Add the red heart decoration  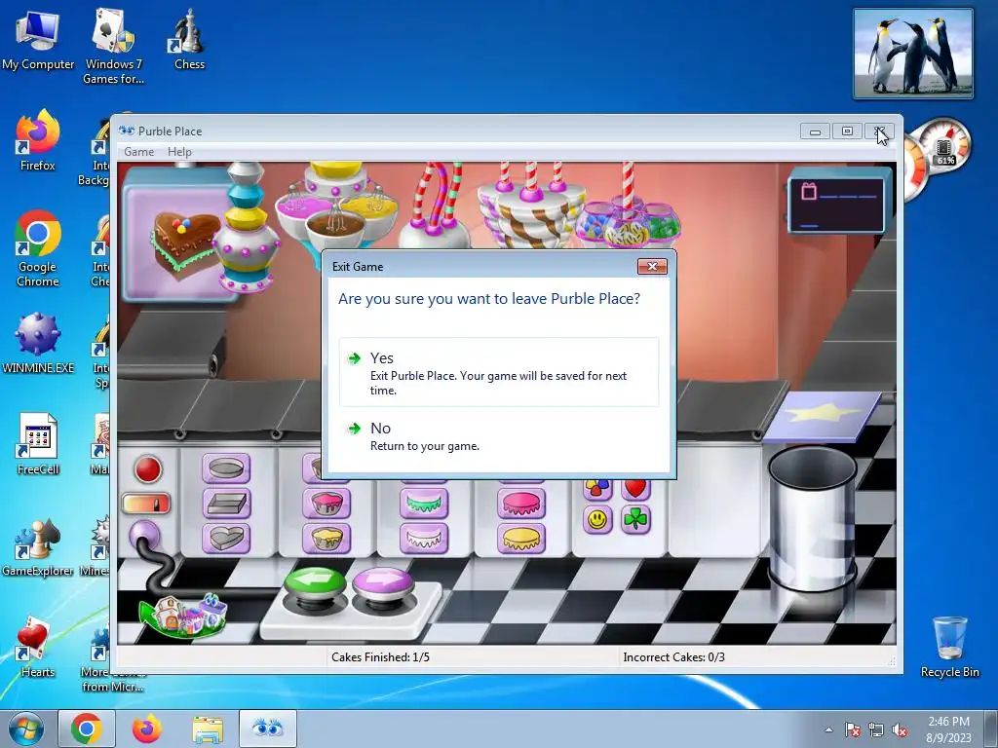coord(635,489)
